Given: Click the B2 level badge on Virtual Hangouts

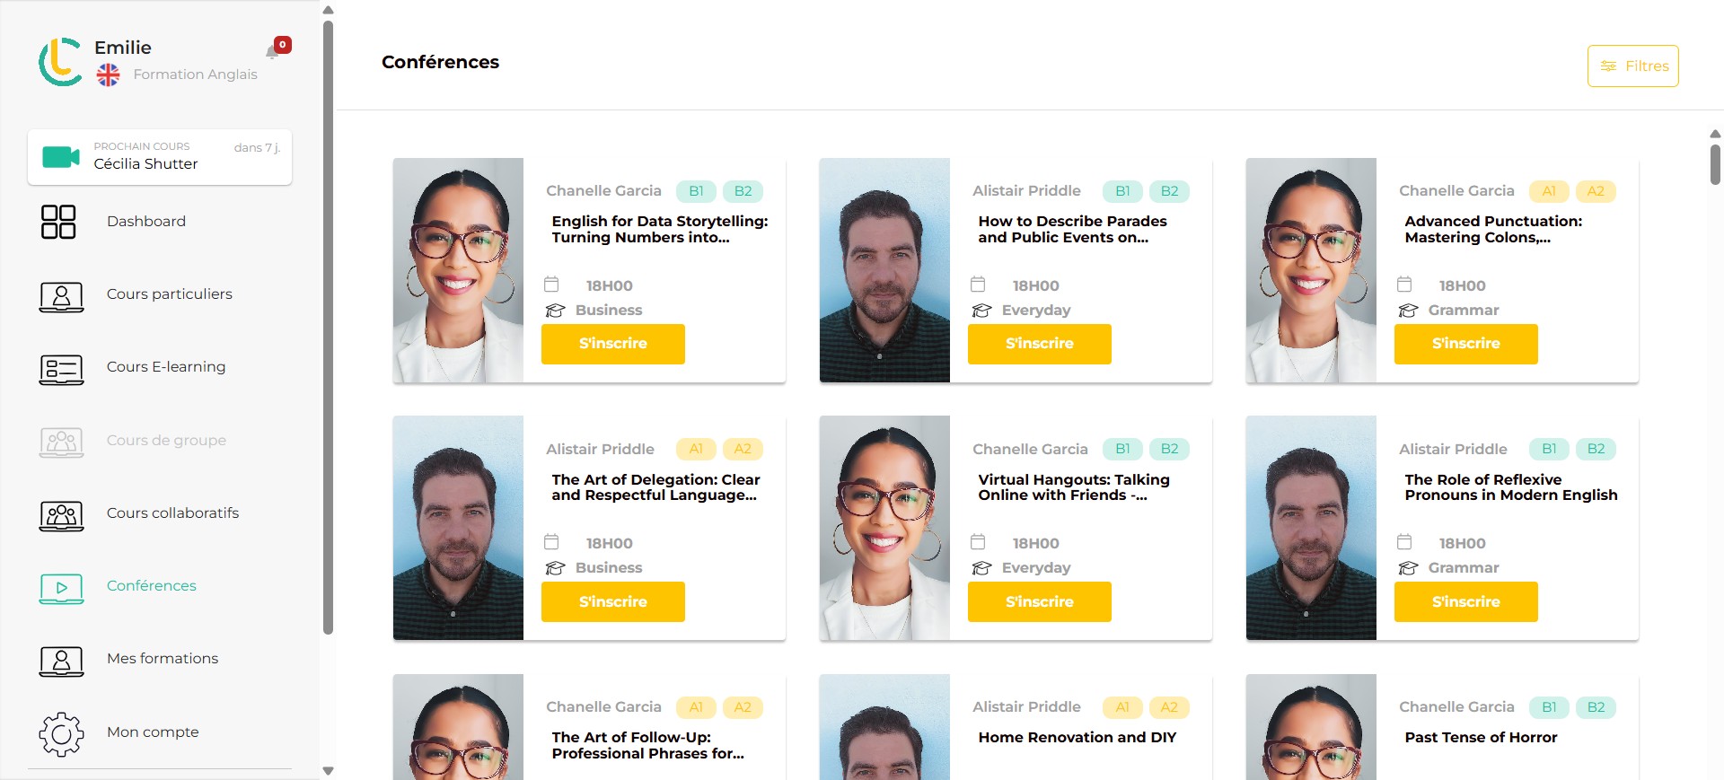Looking at the screenshot, I should (1169, 449).
